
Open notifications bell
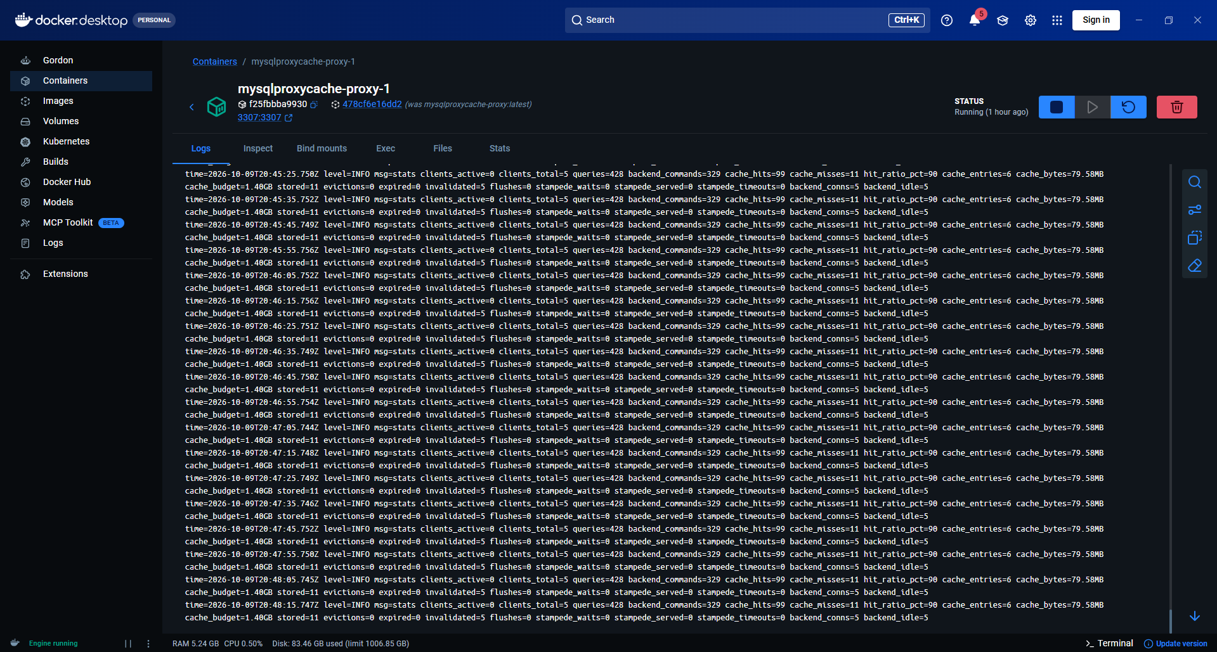pyautogui.click(x=975, y=20)
